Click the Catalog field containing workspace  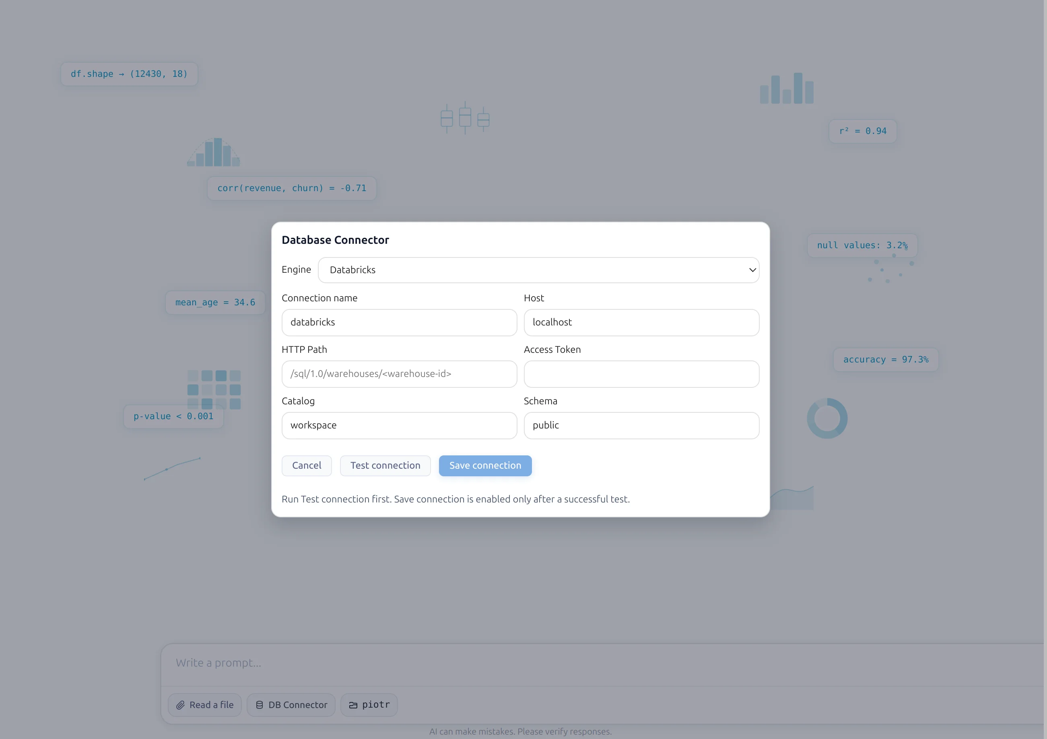[x=399, y=425]
